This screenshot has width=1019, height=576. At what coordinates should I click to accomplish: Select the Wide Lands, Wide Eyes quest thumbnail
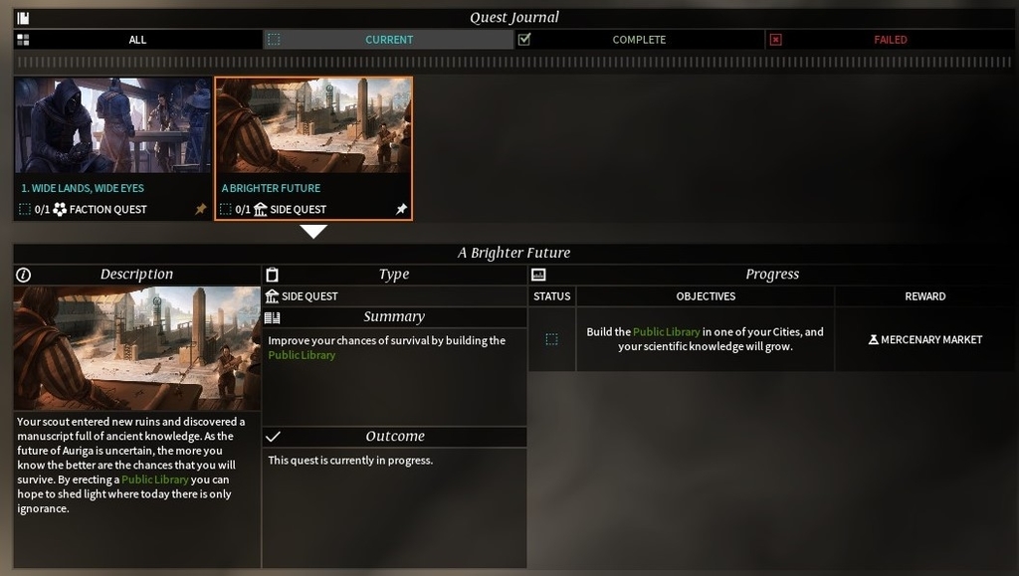[112, 125]
